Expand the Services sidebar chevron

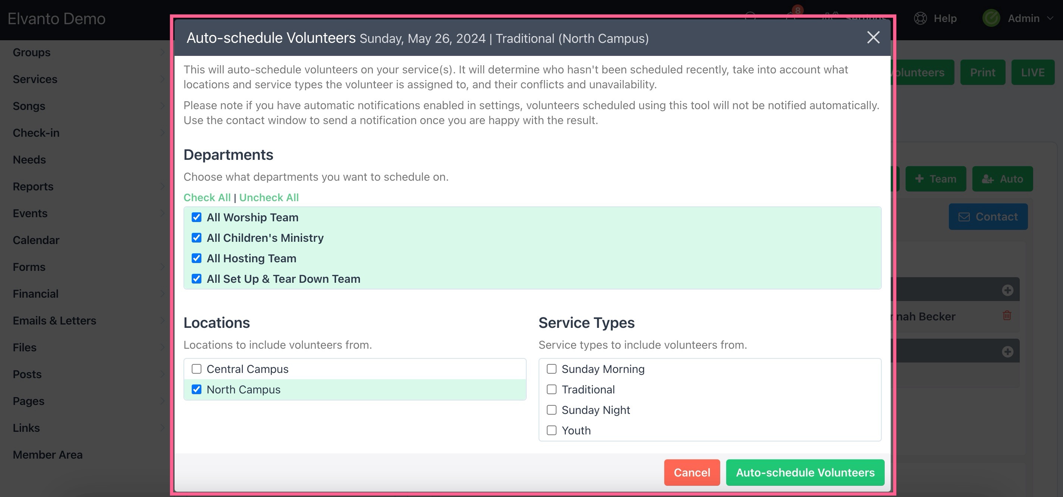click(162, 79)
